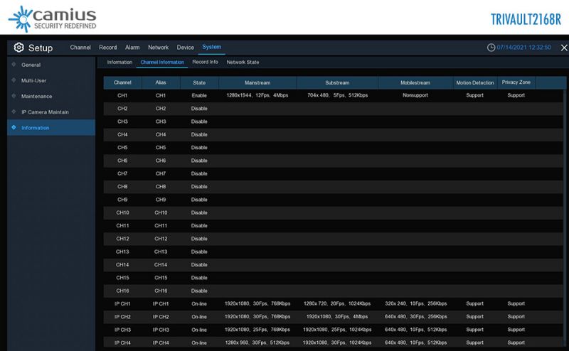Viewport: 569px width, 351px height.
Task: Click the highlighted diamond icon beside Information
Action: coord(14,128)
